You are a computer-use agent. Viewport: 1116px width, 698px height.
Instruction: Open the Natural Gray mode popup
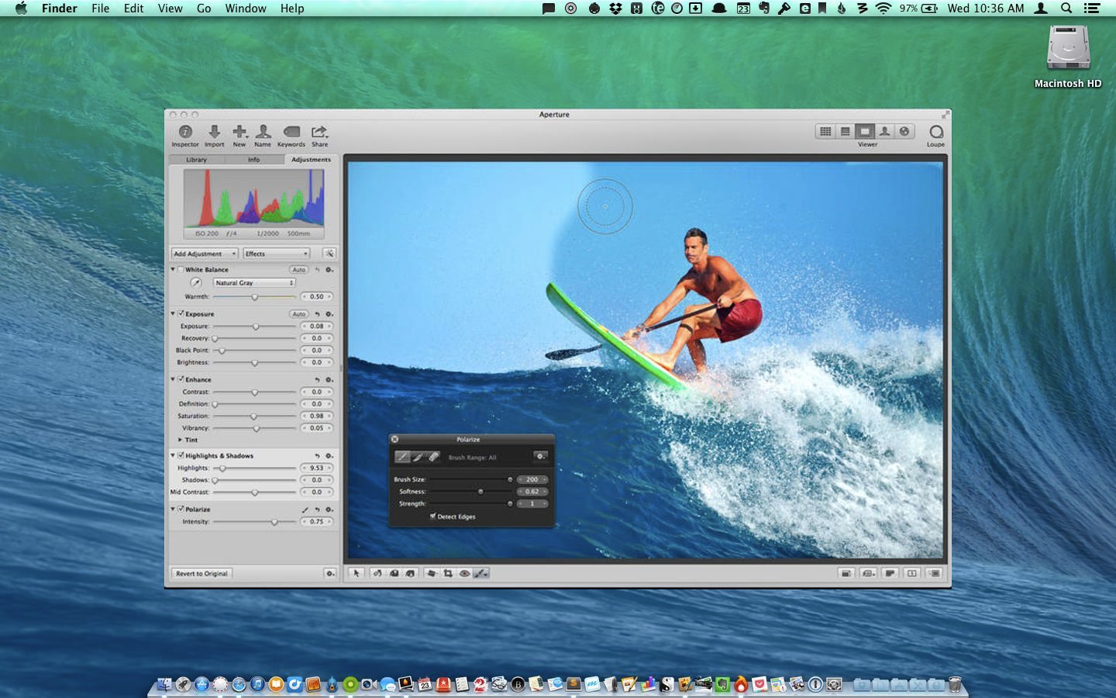pos(254,283)
